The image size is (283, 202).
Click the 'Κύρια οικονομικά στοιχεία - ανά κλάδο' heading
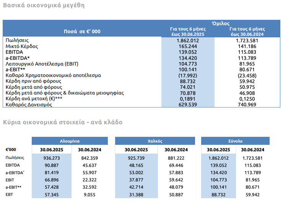click(x=63, y=122)
